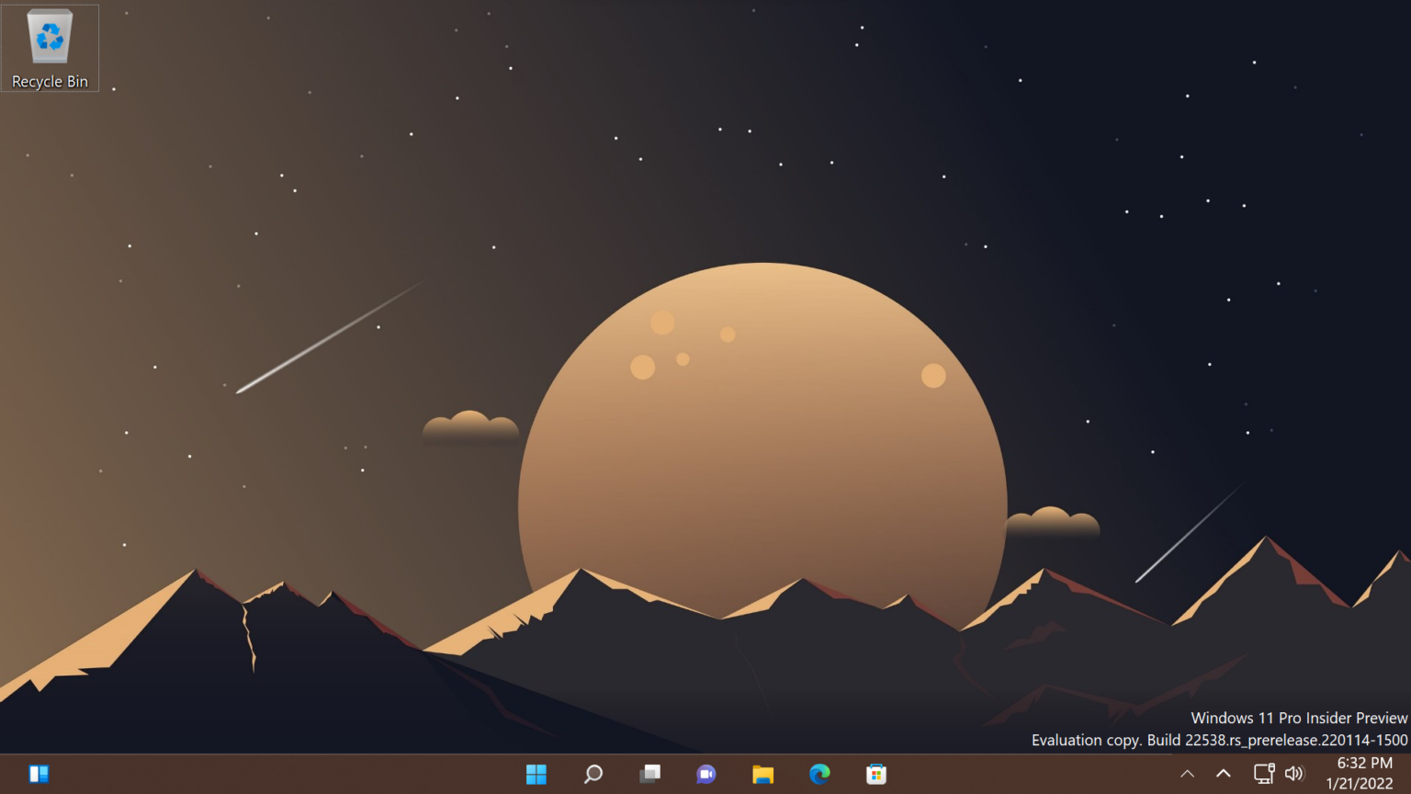Expand the notification area overflow
Image resolution: width=1411 pixels, height=794 pixels.
(1224, 774)
